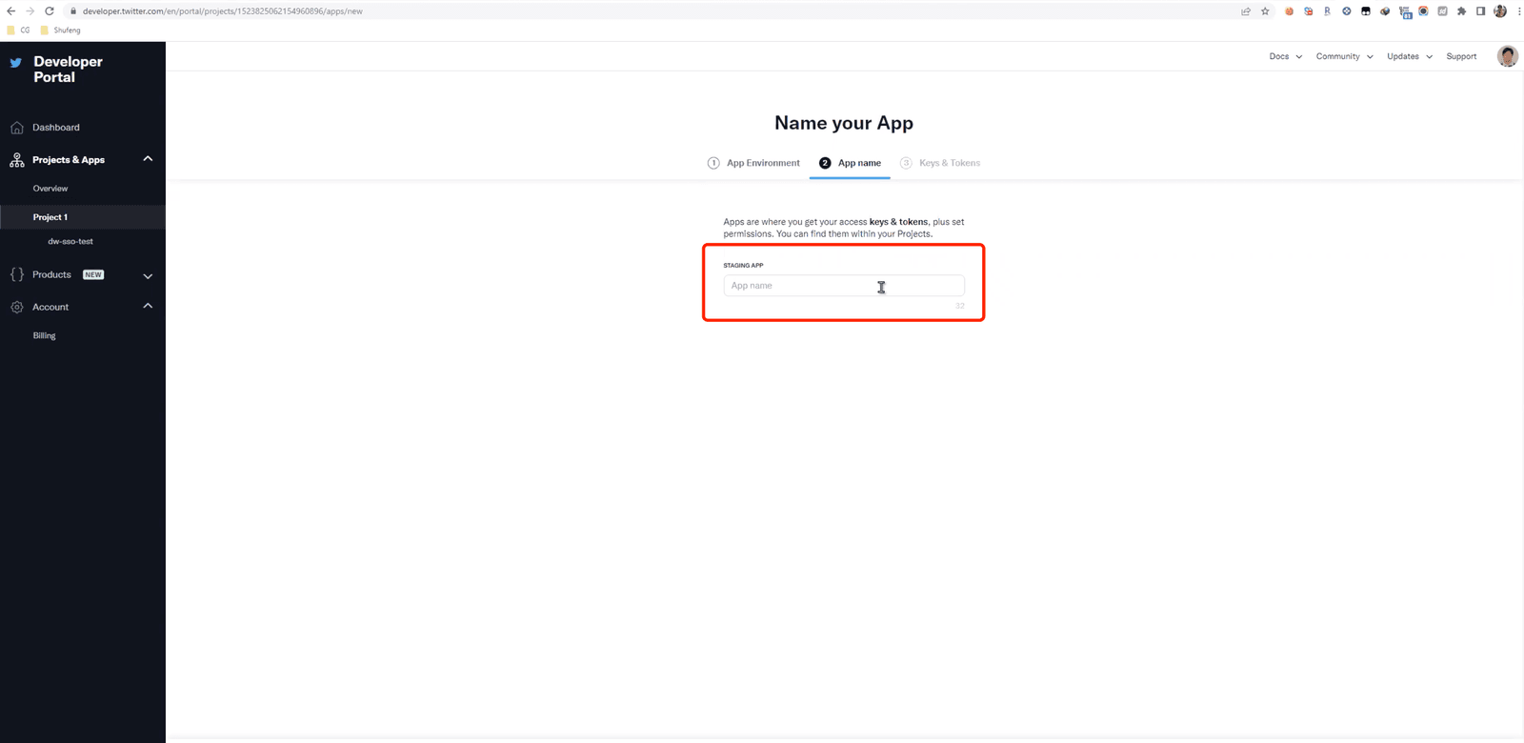Click the gray 'sd' extension icon

pyautogui.click(x=1442, y=11)
